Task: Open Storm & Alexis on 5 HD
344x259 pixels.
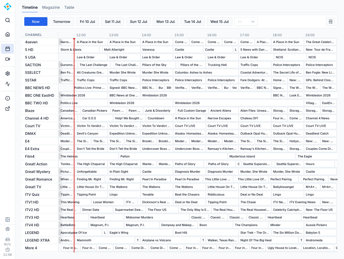Action: [79, 50]
